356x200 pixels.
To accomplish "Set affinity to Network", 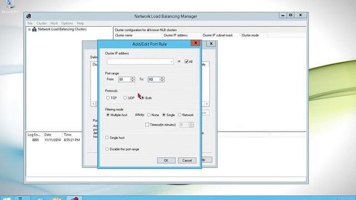I will point(180,115).
